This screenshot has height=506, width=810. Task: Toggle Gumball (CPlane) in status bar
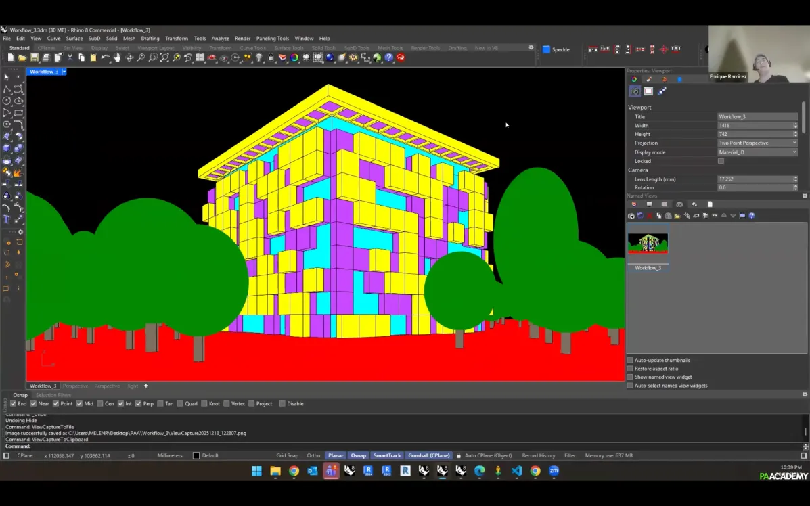coord(430,455)
